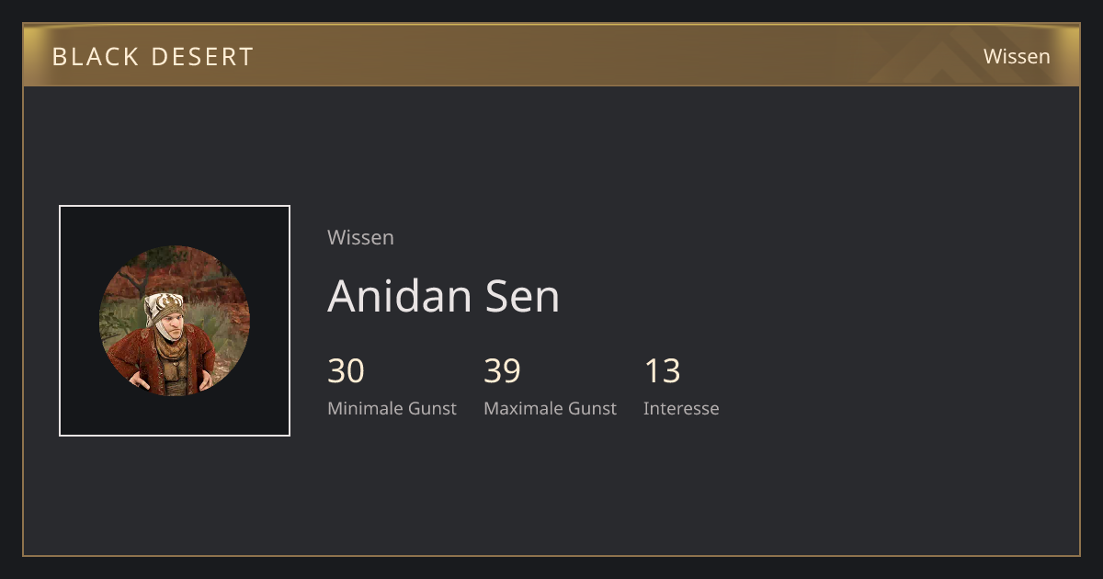1103x579 pixels.
Task: Open the Anidan Sen circular portrait
Action: point(175,321)
